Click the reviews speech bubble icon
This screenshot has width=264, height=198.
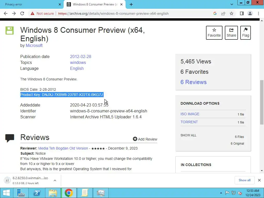point(10,138)
